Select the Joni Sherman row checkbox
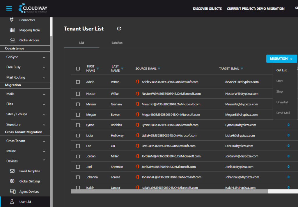This screenshot has height=207, width=298. [x=78, y=167]
